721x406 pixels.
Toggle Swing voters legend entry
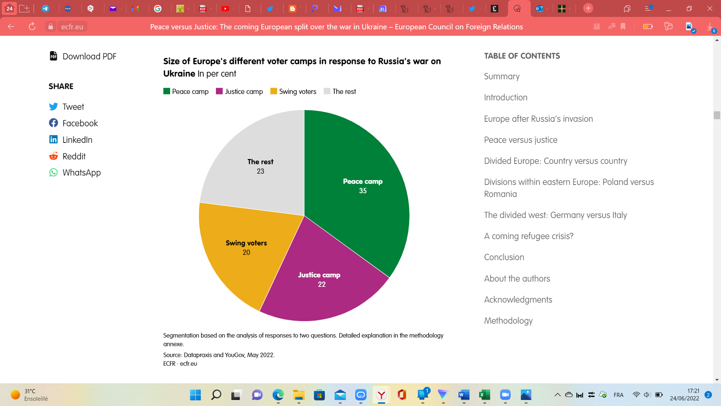point(293,91)
